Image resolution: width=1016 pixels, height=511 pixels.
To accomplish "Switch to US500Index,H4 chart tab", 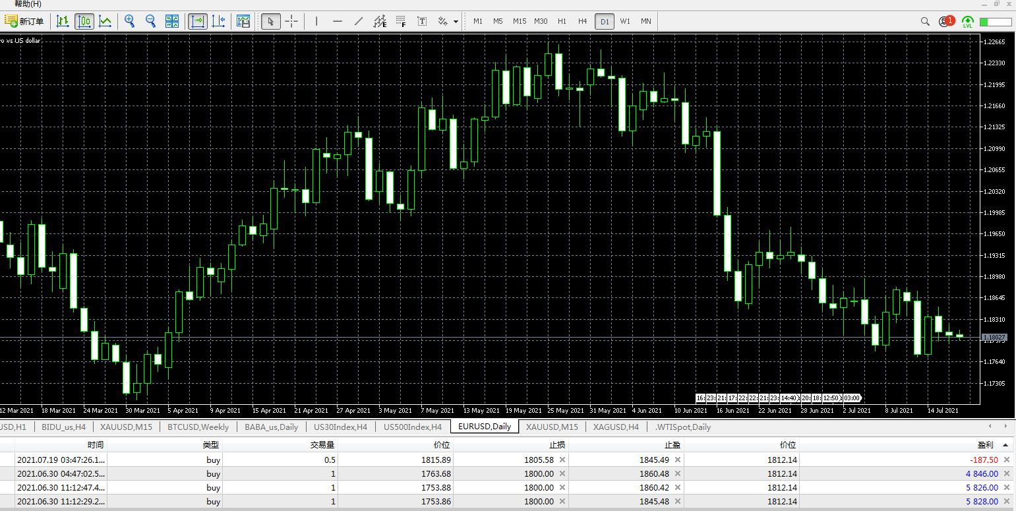I will 413,427.
